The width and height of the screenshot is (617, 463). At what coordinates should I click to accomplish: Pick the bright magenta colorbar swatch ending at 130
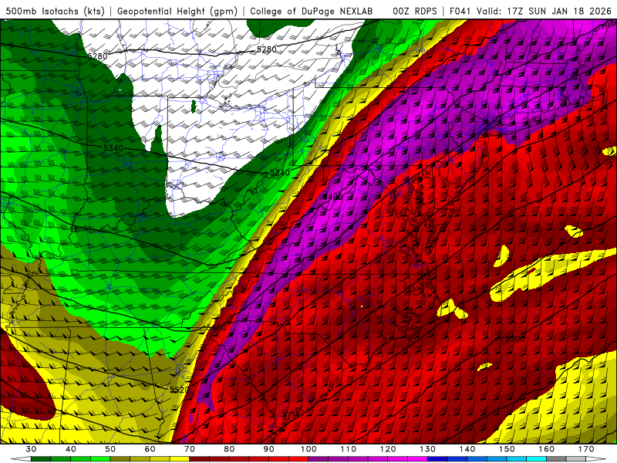tap(417, 458)
